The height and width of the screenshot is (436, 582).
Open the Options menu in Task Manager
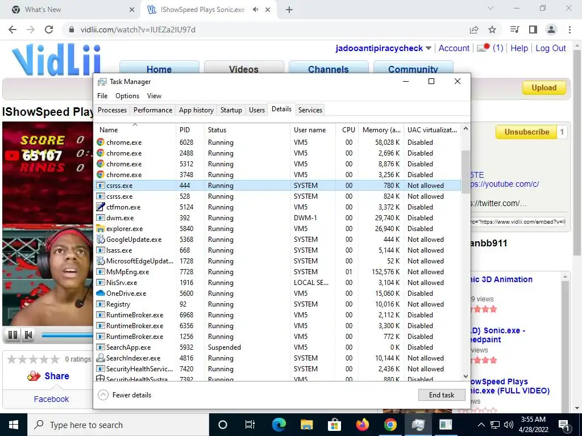coord(127,95)
